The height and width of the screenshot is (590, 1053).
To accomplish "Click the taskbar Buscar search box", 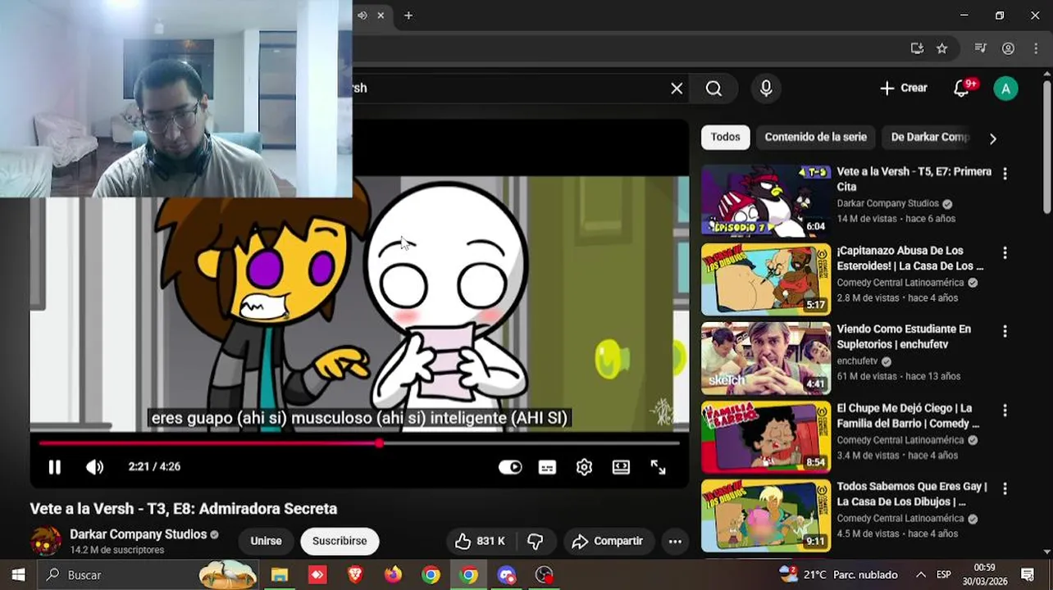I will click(148, 574).
